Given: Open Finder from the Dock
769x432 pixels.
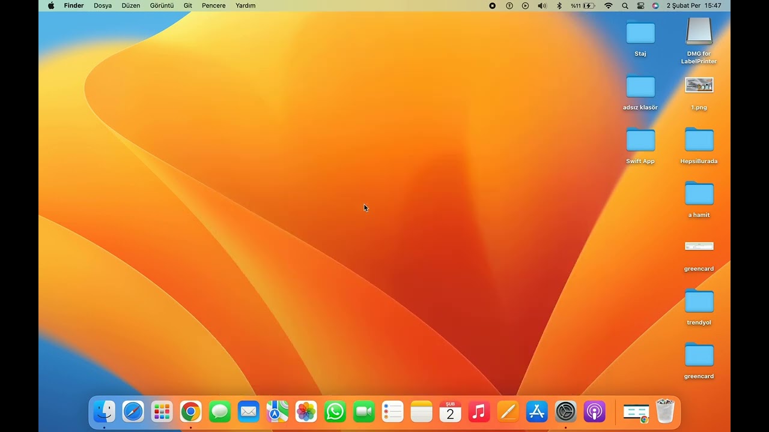Looking at the screenshot, I should tap(104, 412).
